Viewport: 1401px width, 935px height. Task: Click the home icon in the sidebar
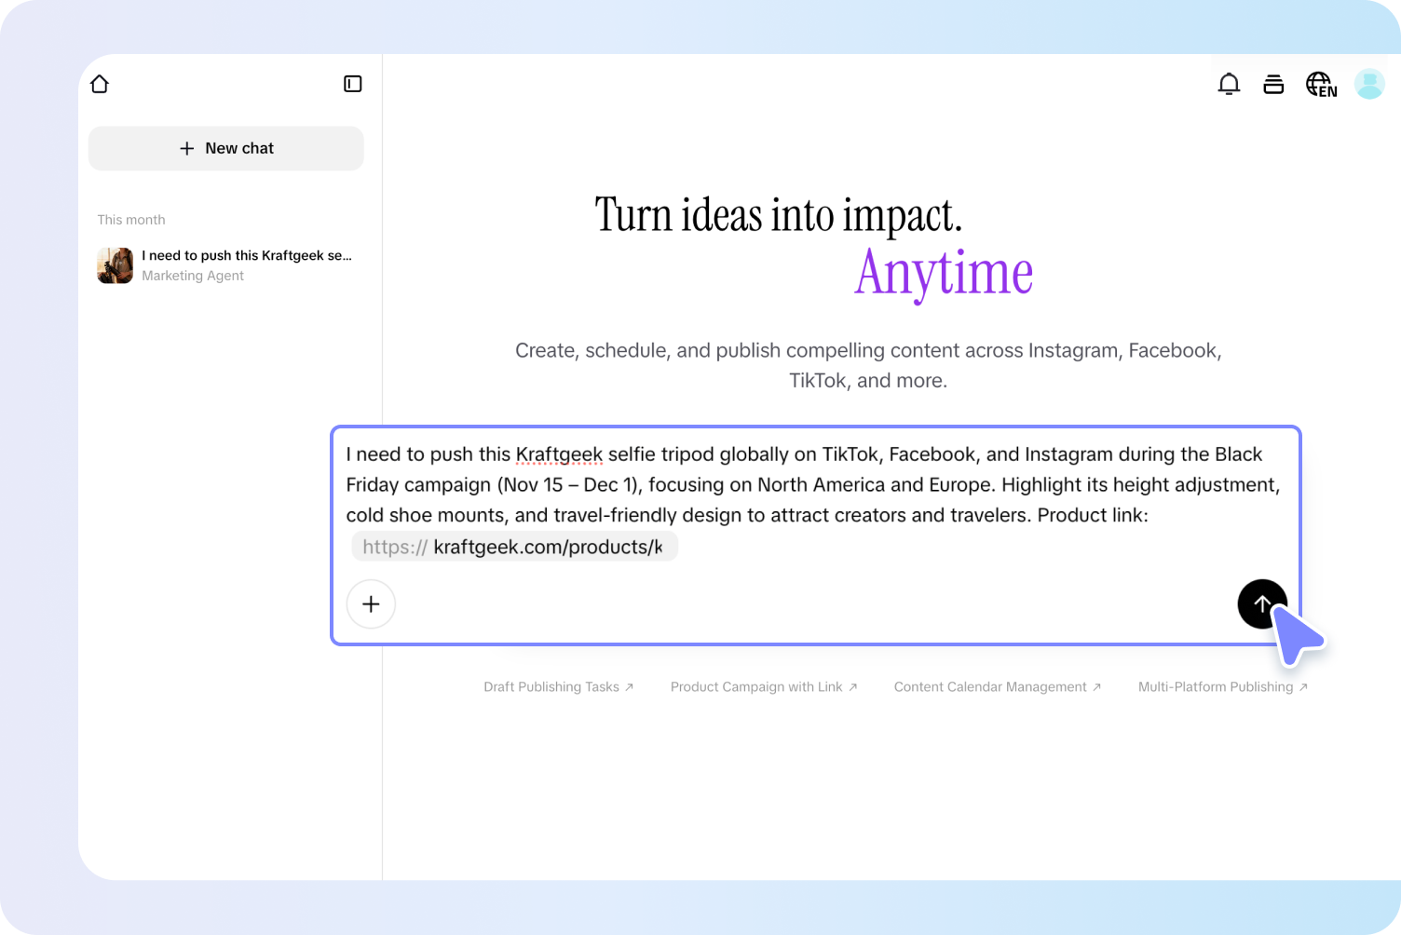[x=100, y=84]
